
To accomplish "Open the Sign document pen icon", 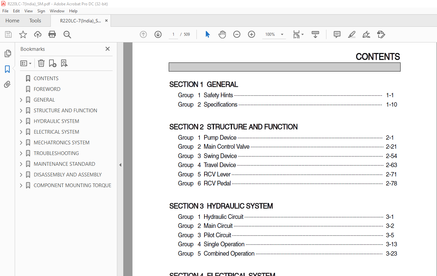I will tap(366, 34).
